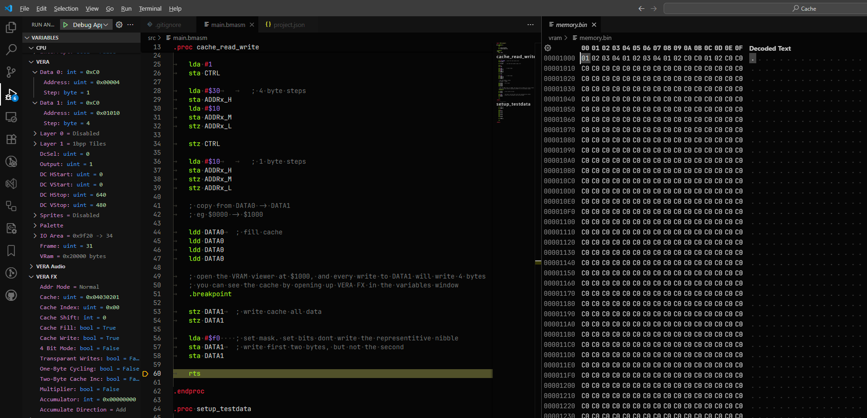The image size is (867, 418).
Task: Open the Source Control view
Action: [11, 72]
